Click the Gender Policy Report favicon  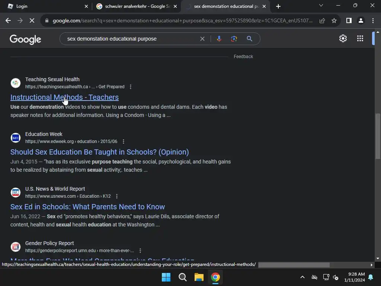point(16,247)
